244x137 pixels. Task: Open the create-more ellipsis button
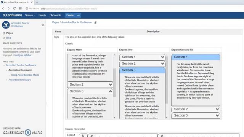pyautogui.click(x=78, y=15)
